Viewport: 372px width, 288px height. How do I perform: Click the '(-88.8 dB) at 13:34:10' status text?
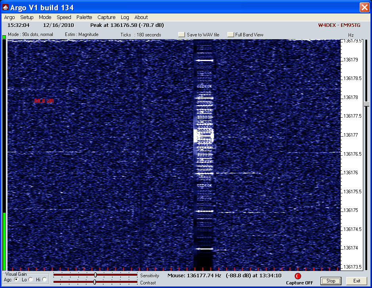tap(254, 276)
